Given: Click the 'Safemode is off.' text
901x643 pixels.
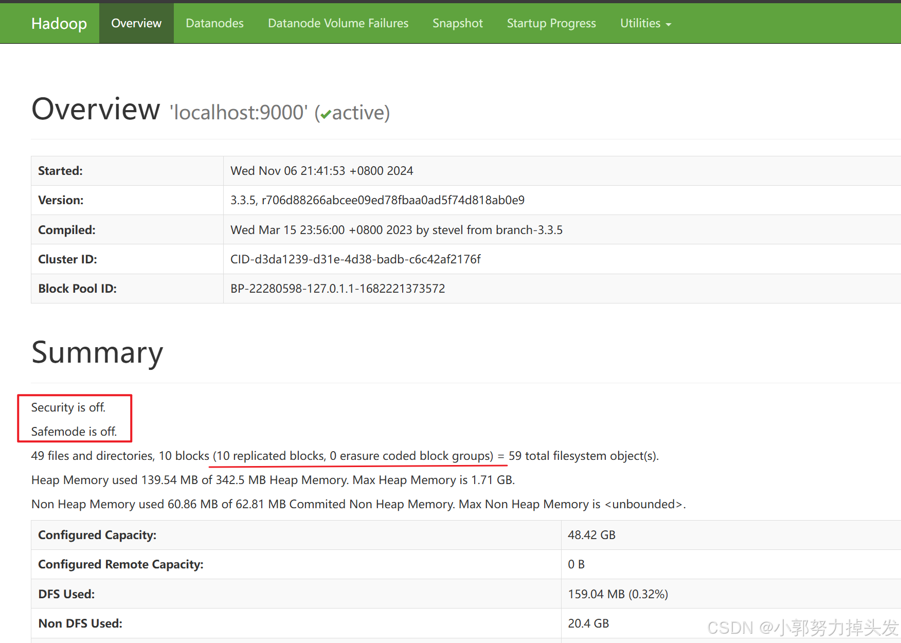Looking at the screenshot, I should [74, 432].
